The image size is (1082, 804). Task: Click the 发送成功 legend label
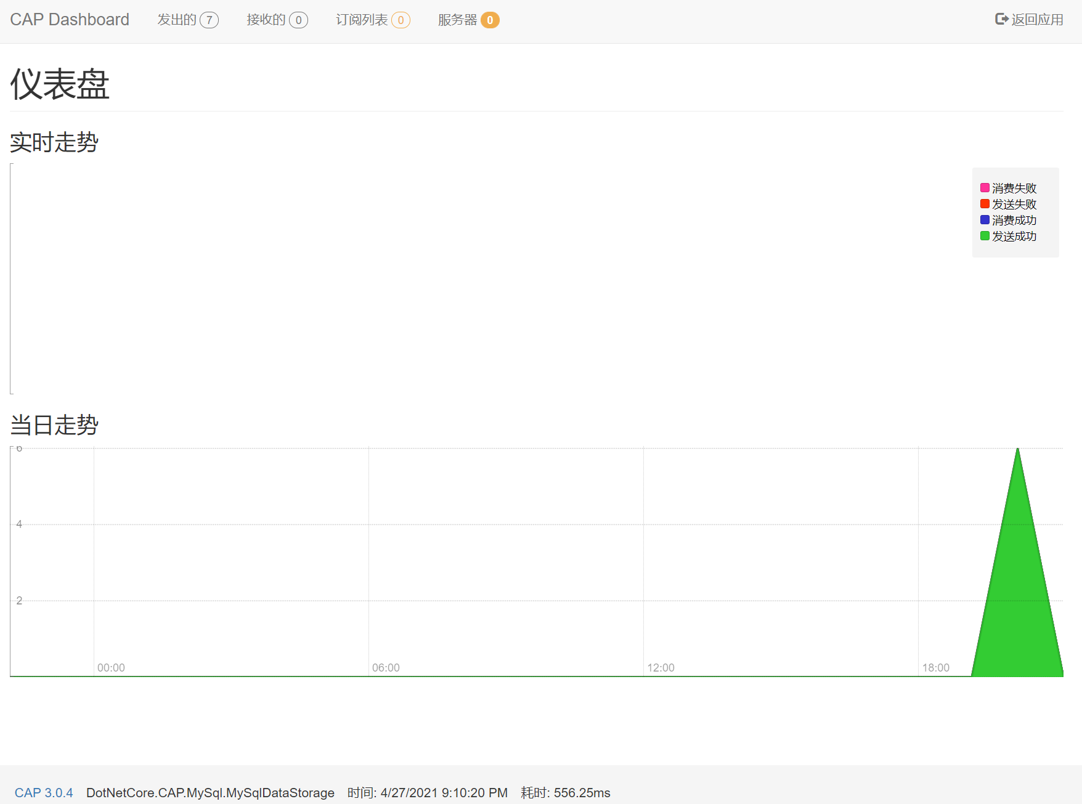click(x=1014, y=236)
